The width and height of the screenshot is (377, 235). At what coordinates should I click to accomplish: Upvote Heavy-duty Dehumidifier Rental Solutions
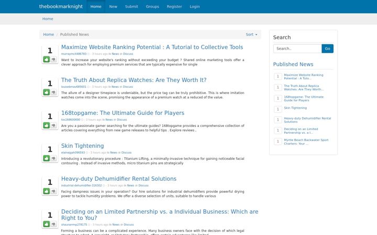pos(47,191)
